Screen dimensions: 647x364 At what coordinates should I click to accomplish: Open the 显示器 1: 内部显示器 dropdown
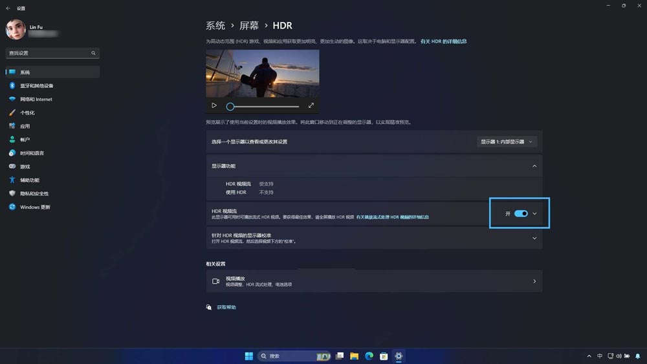pyautogui.click(x=507, y=142)
